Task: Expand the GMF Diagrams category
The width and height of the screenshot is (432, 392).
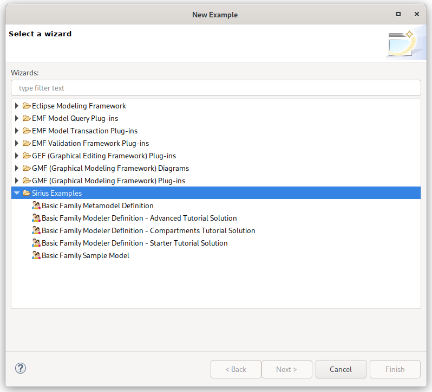Action: click(x=17, y=168)
